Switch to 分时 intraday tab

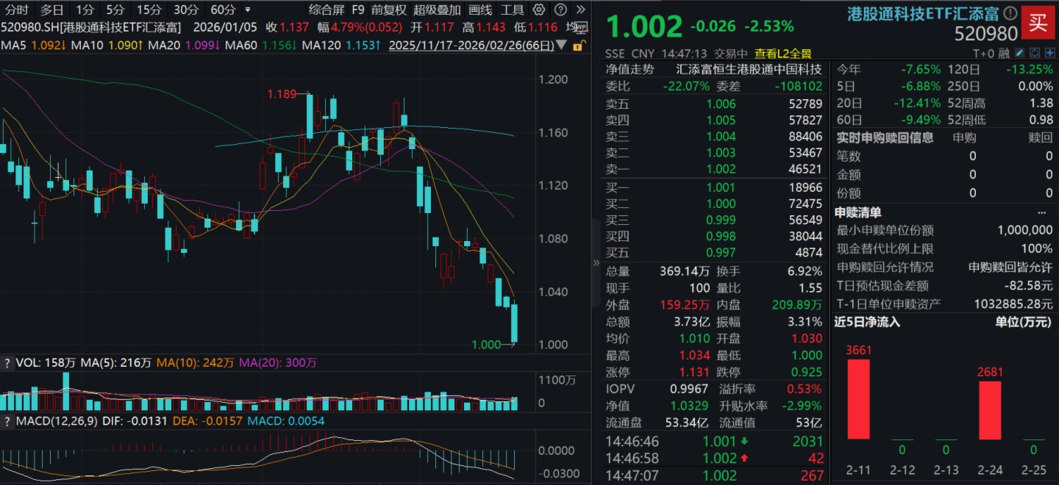[16, 10]
